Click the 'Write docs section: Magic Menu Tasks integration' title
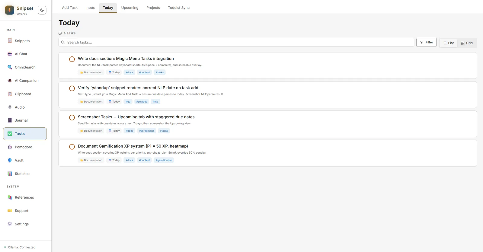Screen dimensions: 483x252 (126, 59)
